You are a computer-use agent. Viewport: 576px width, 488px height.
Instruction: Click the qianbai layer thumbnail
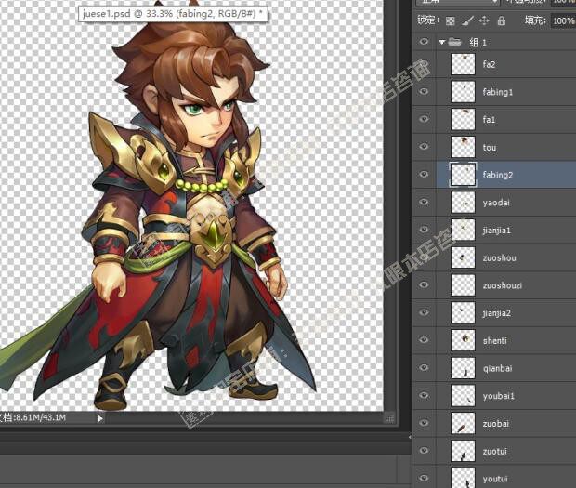463,368
